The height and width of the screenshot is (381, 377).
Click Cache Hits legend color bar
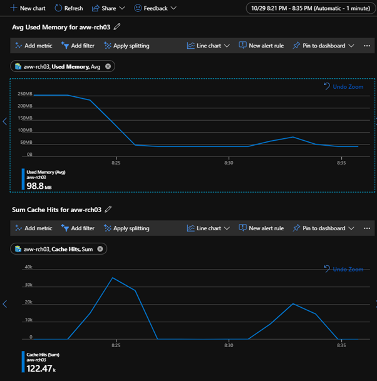[23, 362]
